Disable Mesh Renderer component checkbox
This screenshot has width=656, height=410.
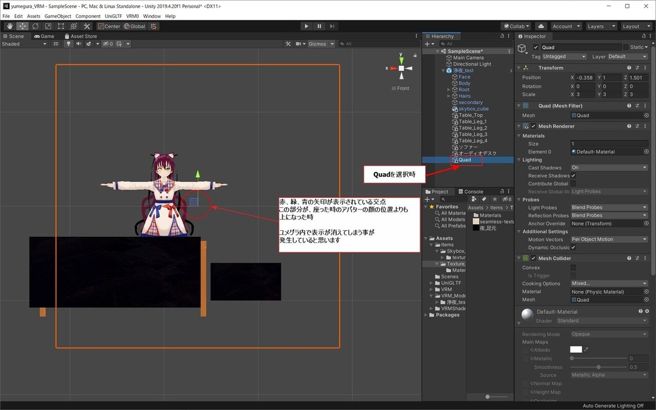[x=534, y=126]
